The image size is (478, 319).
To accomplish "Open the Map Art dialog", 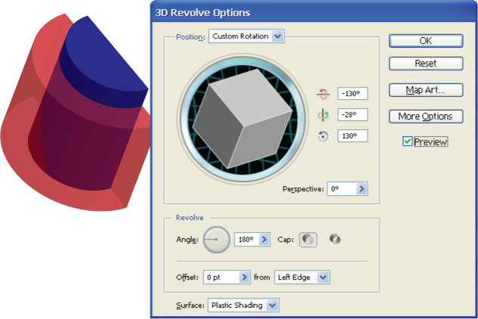I will 426,90.
